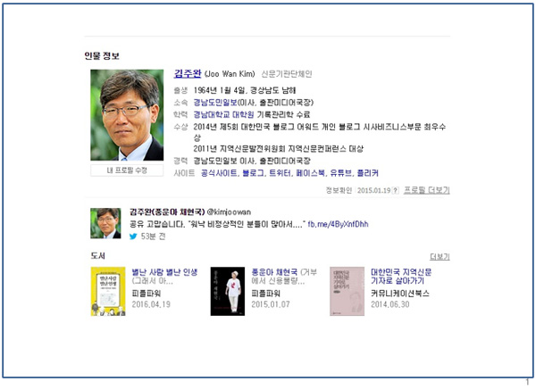The width and height of the screenshot is (536, 390).
Task: Click the 김주완 name link
Action: 188,73
